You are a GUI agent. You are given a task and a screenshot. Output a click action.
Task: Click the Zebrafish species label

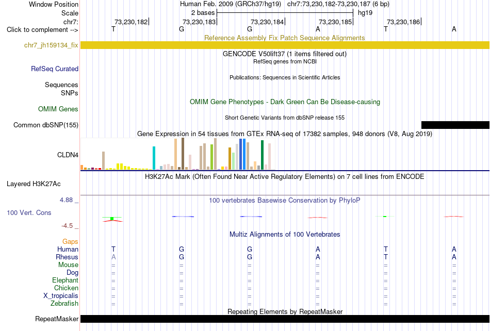coord(64,303)
